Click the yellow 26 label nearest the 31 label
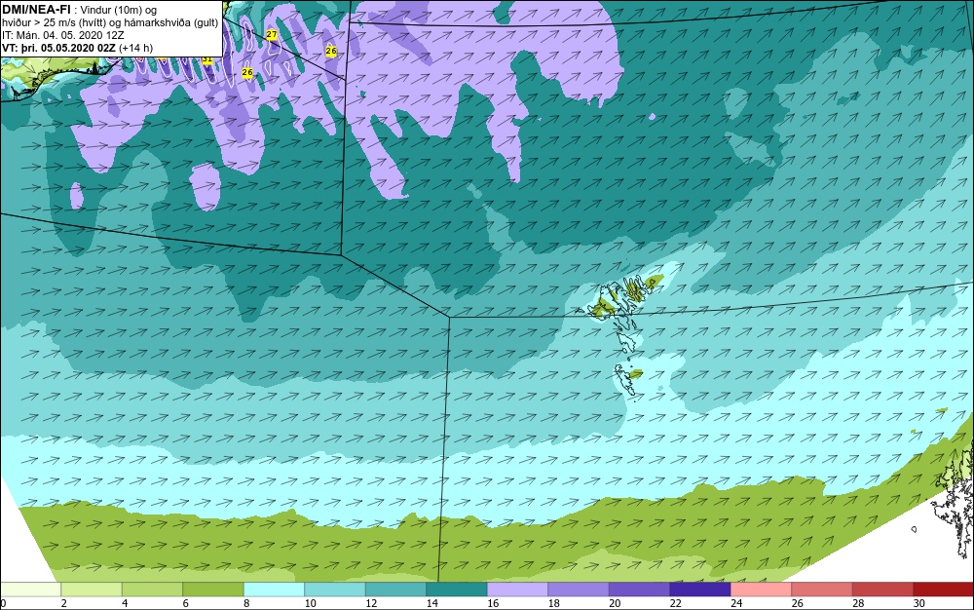Viewport: 974px width, 610px height. click(247, 73)
